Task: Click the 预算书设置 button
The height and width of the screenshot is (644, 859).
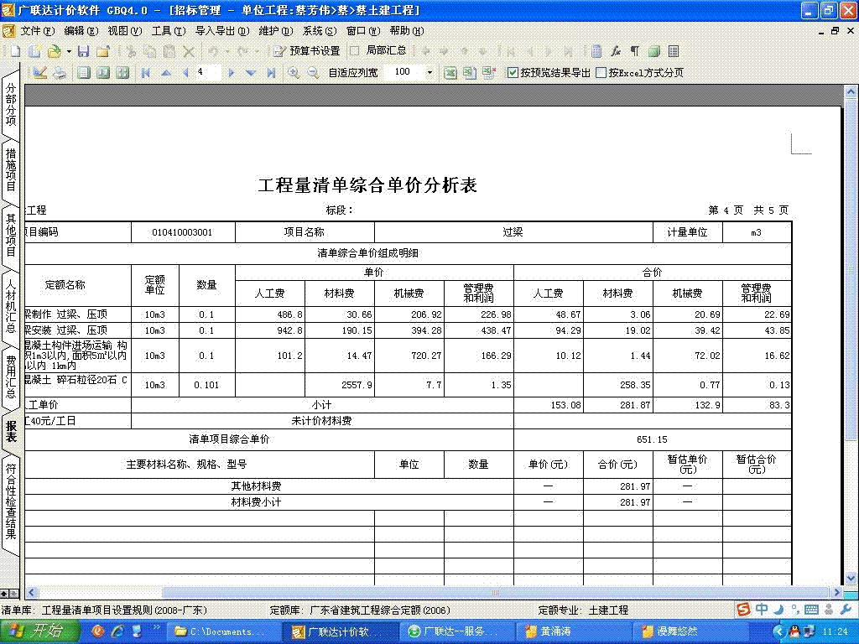Action: (307, 51)
